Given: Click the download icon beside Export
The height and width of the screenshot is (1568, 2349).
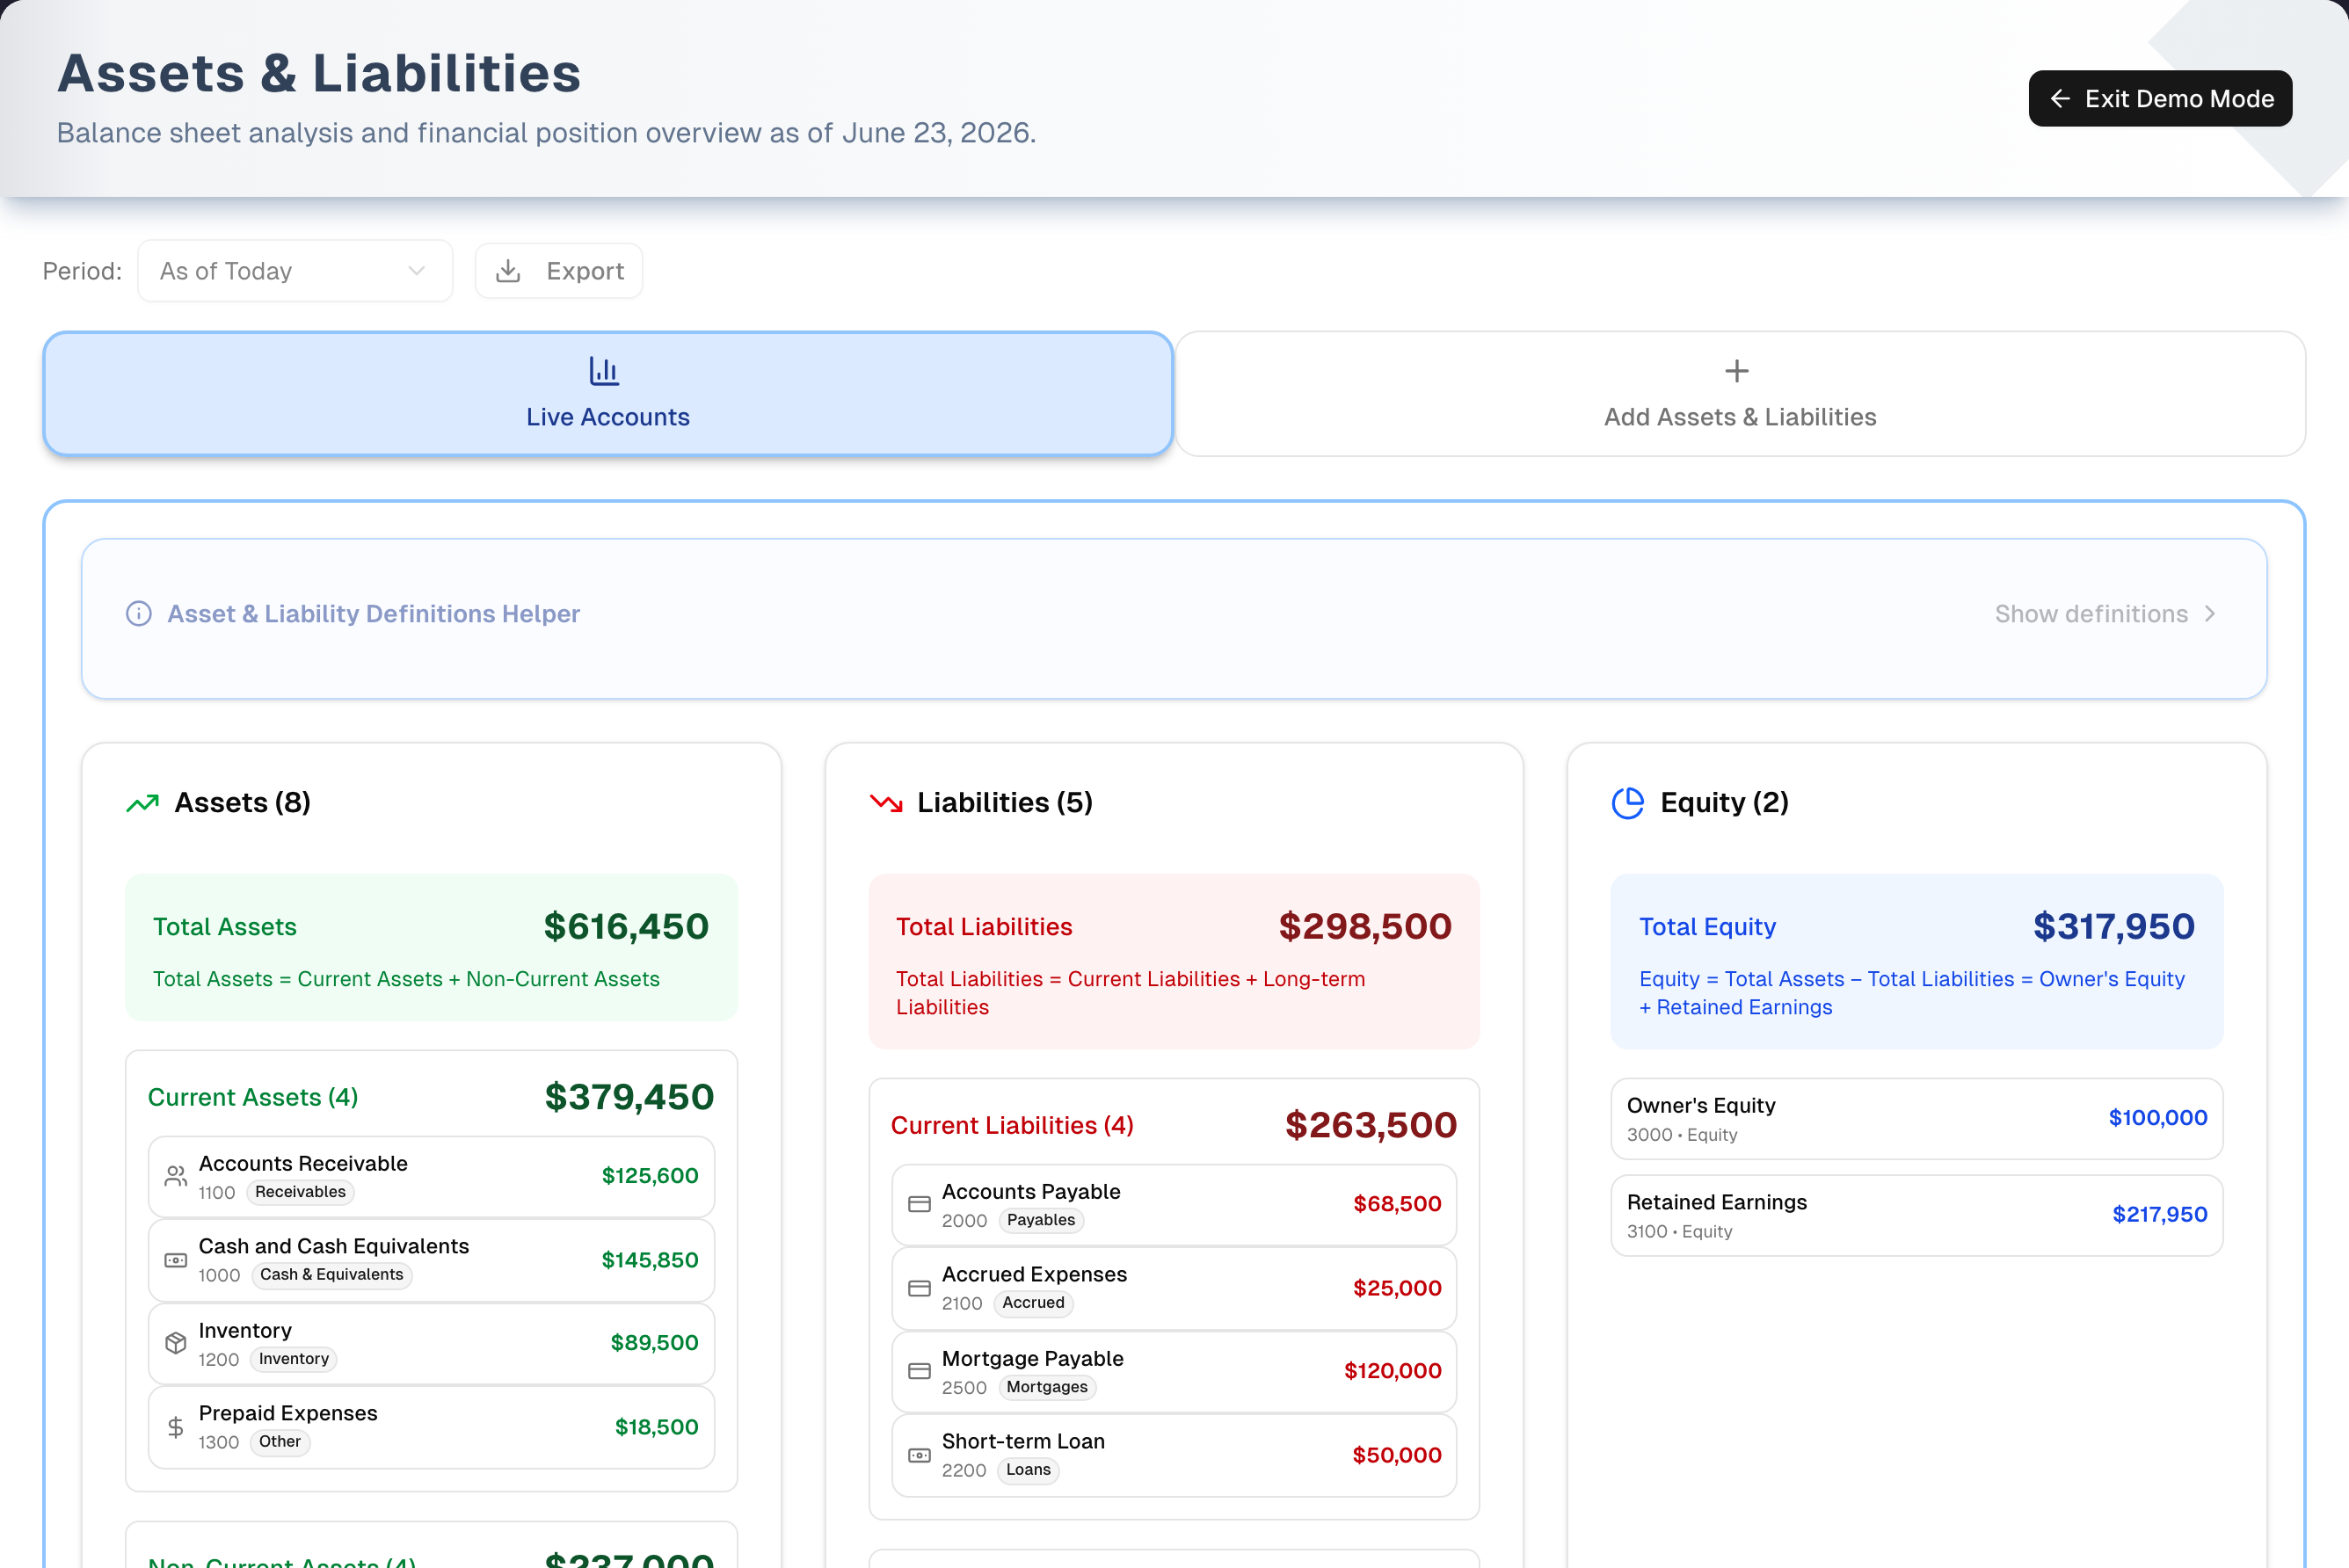Looking at the screenshot, I should 508,271.
